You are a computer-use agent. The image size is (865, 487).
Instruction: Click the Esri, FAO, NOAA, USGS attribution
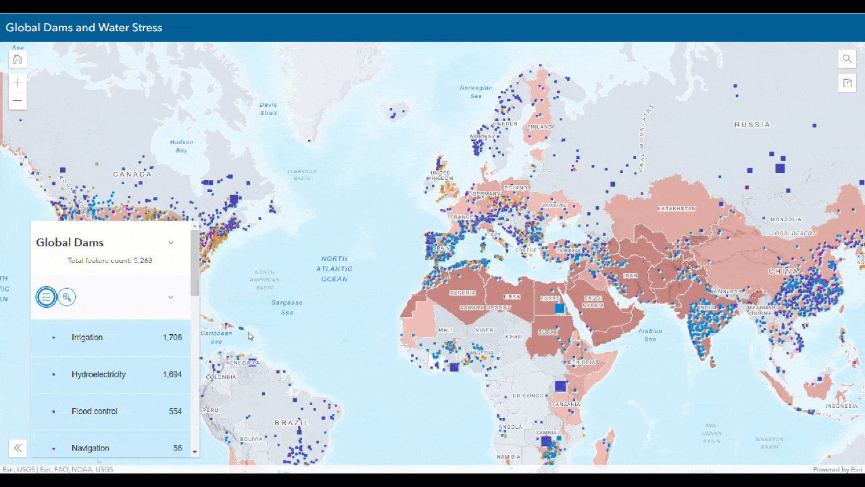coord(76,469)
